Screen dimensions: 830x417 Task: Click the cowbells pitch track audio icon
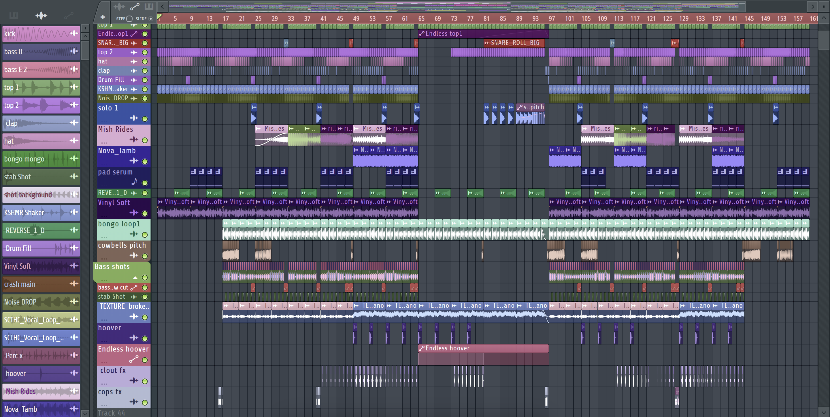tap(134, 256)
